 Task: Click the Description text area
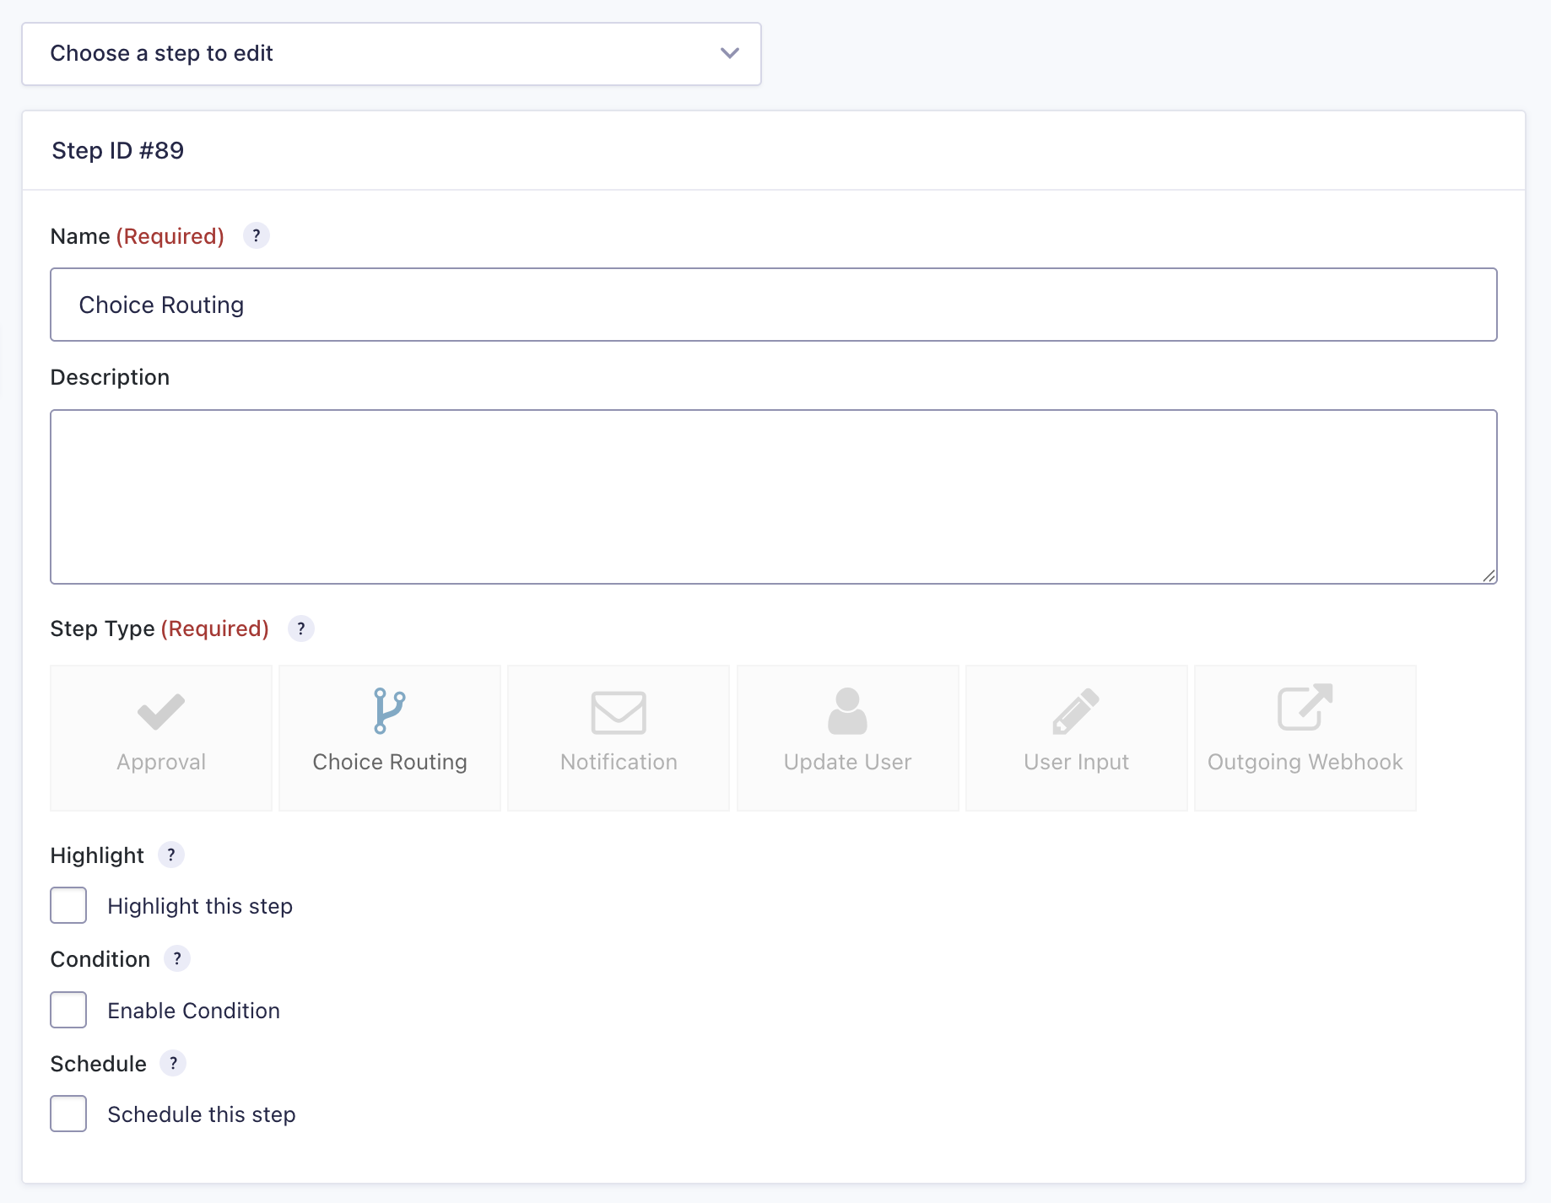point(774,497)
